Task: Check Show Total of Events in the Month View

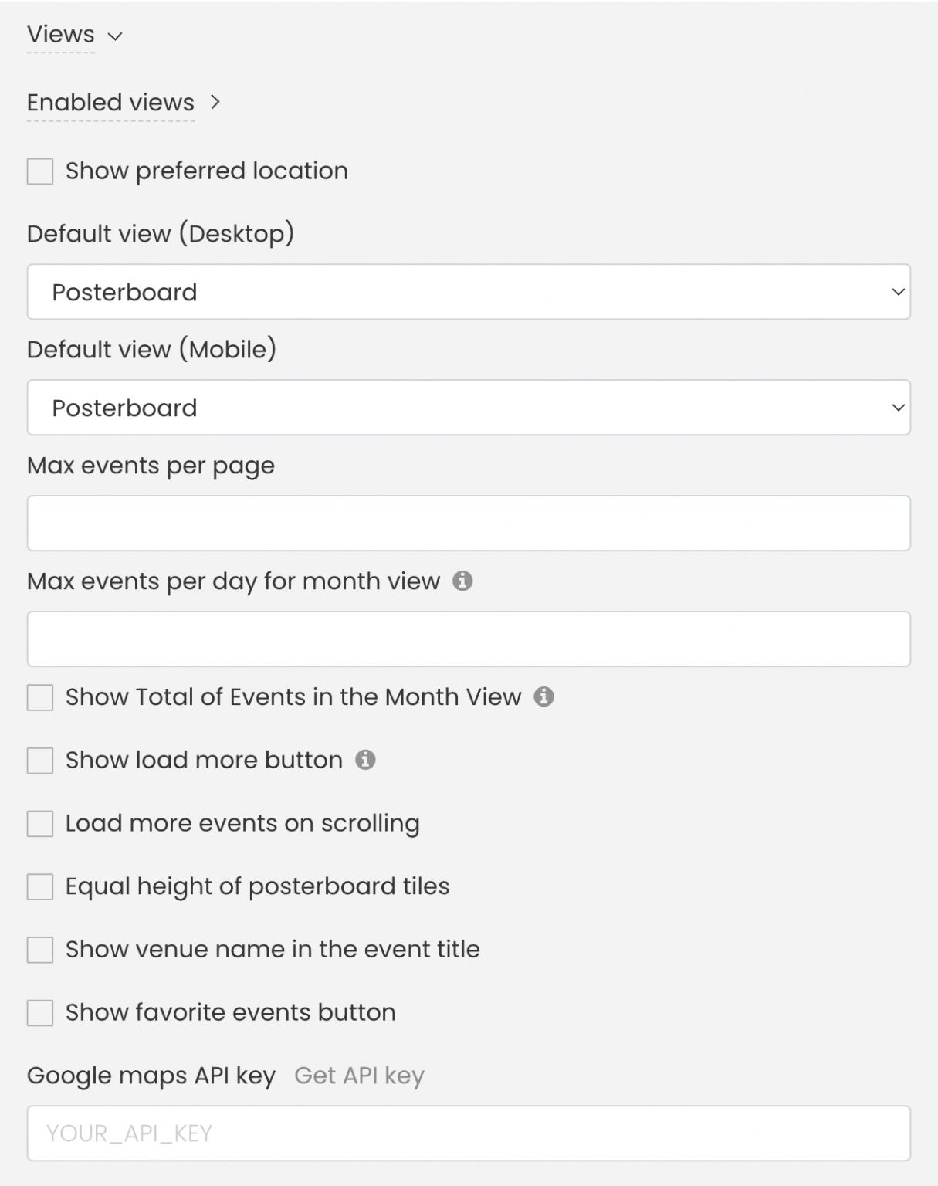Action: coord(39,697)
